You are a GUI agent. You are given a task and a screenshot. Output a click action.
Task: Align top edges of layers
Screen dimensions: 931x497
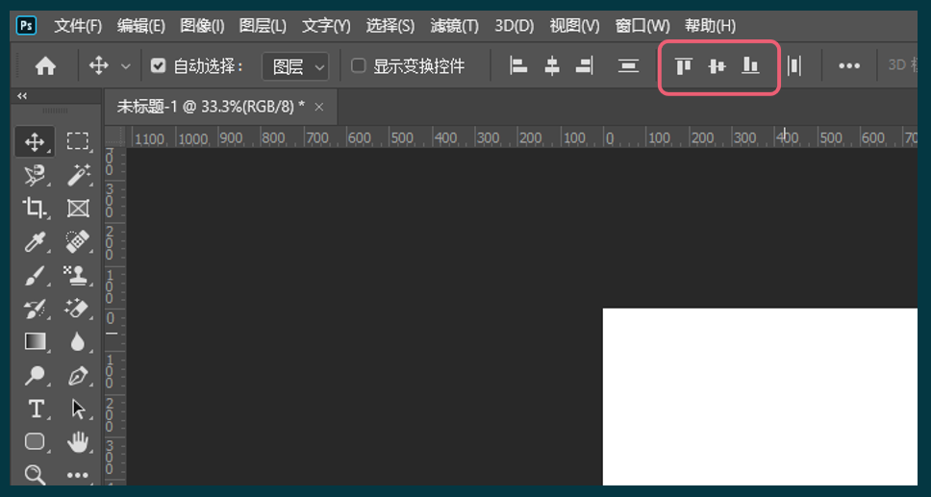pos(684,66)
